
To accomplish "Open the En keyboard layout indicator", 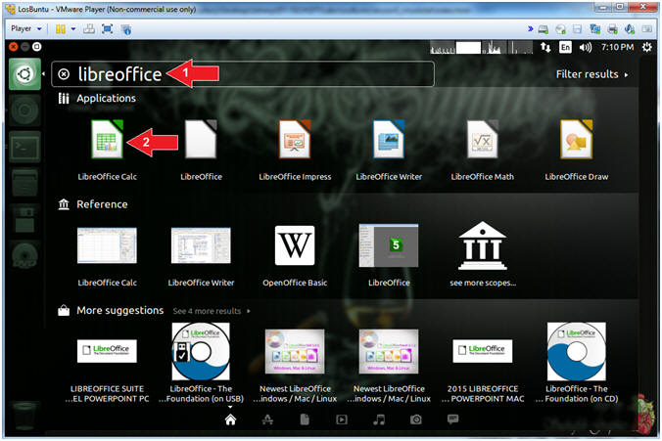I will 565,47.
